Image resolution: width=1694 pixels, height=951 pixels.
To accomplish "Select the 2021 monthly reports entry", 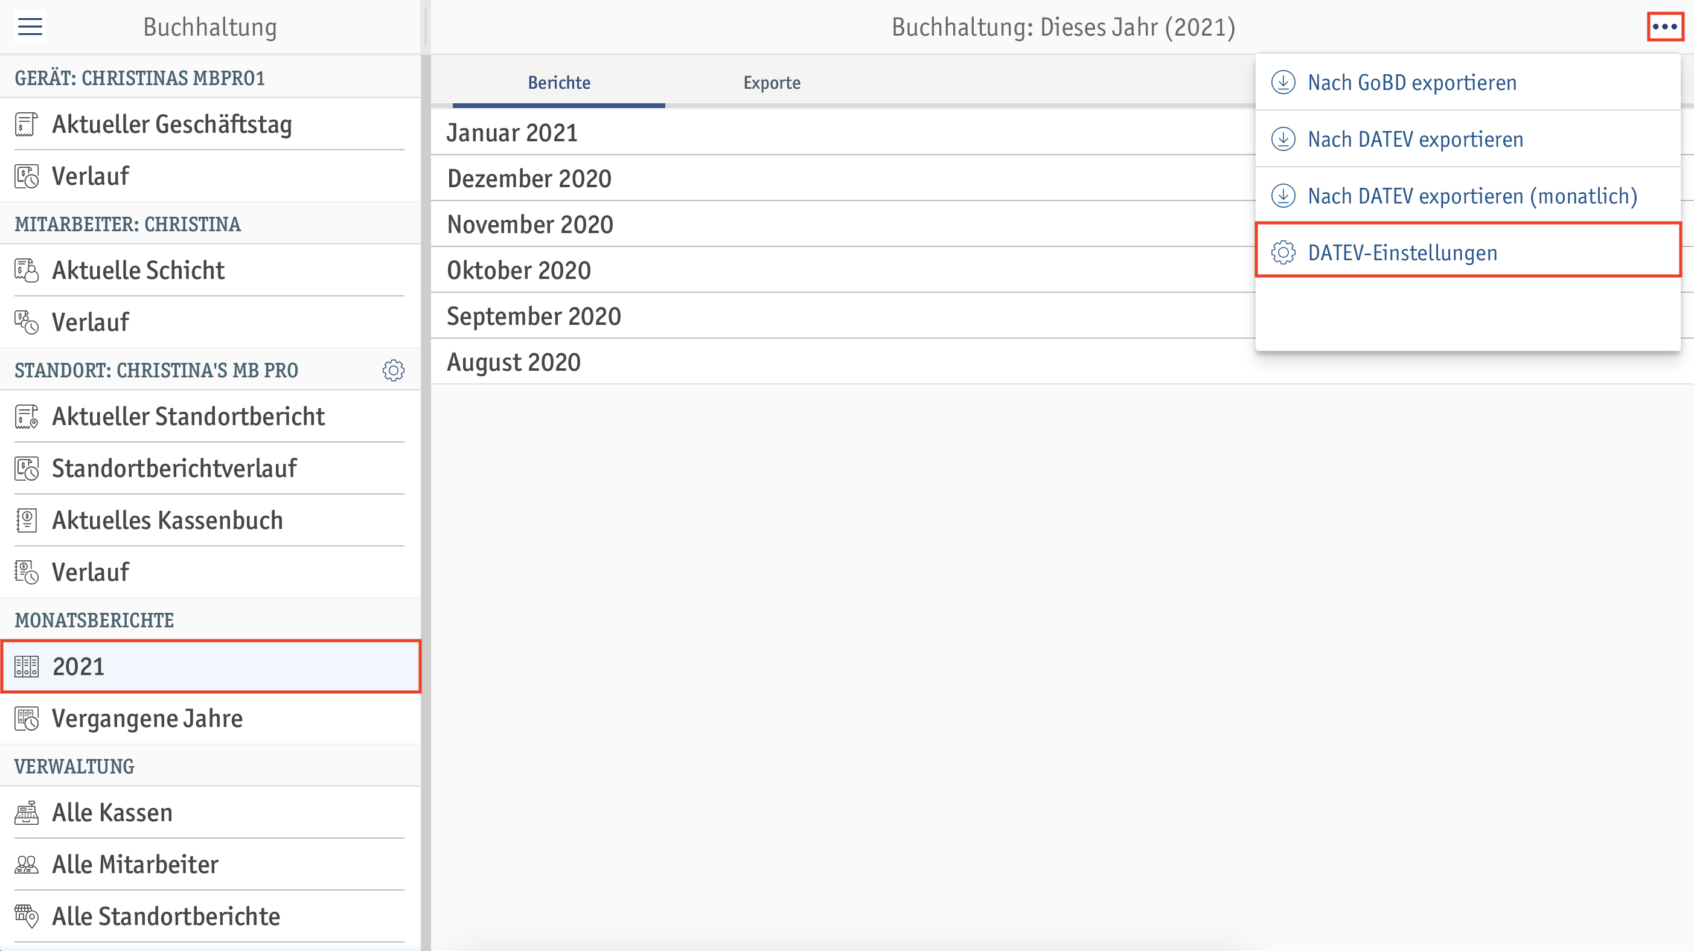I will (x=211, y=666).
